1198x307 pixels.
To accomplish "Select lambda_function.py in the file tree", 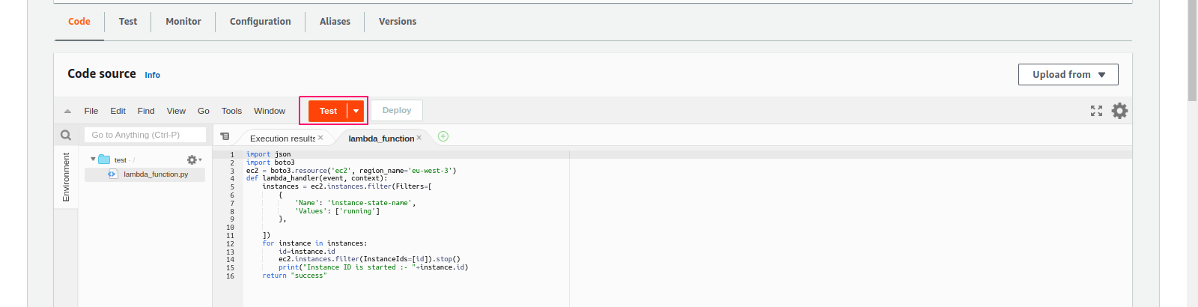I will 145,174.
